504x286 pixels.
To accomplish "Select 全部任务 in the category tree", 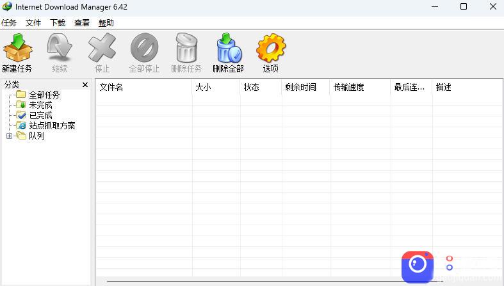I will pos(44,95).
